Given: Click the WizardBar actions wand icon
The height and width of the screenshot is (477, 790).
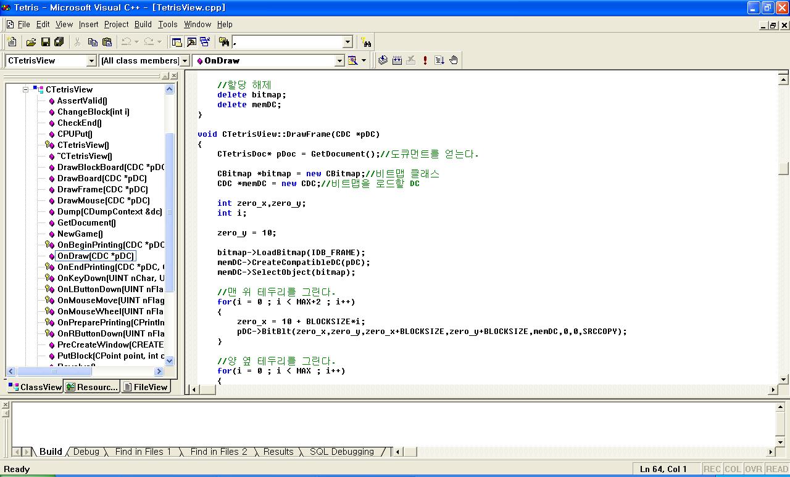Looking at the screenshot, I should [x=352, y=60].
